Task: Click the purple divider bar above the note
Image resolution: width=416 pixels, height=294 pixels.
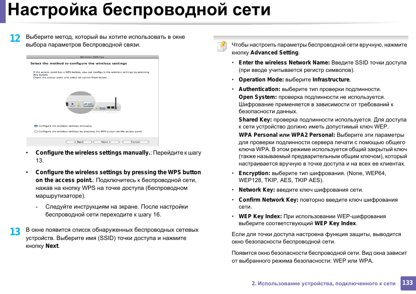Action: pyautogui.click(x=312, y=35)
